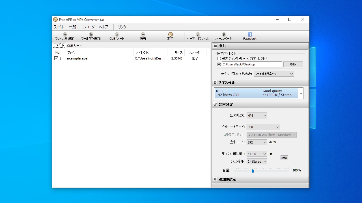Screen dimensions: 362x203
Task: Close the Free APE to MP3 Converter window
Action: click(x=303, y=20)
